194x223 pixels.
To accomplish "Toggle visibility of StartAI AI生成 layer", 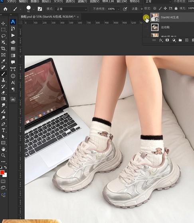I will coord(146,18).
